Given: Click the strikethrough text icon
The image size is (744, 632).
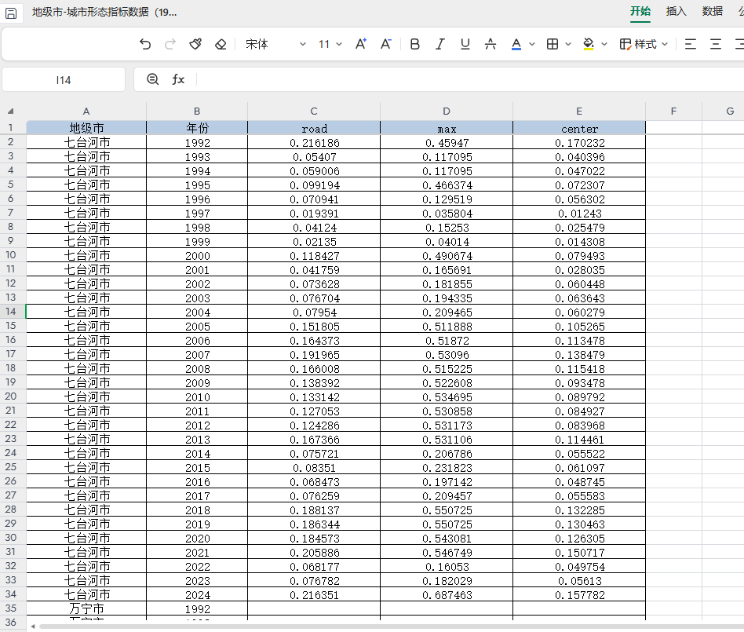Looking at the screenshot, I should click(x=491, y=44).
